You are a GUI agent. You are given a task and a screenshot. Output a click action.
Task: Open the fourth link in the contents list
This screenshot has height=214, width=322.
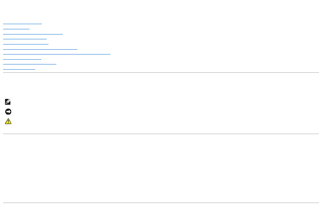pos(25,39)
